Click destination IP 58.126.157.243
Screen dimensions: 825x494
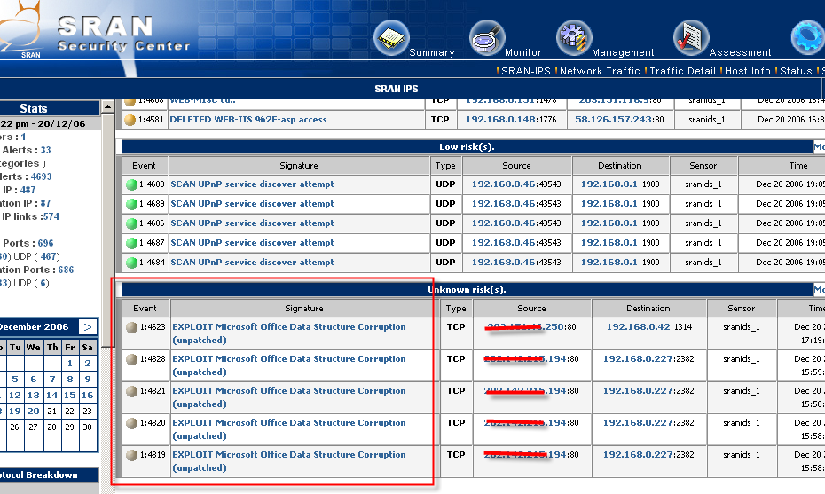(x=613, y=120)
